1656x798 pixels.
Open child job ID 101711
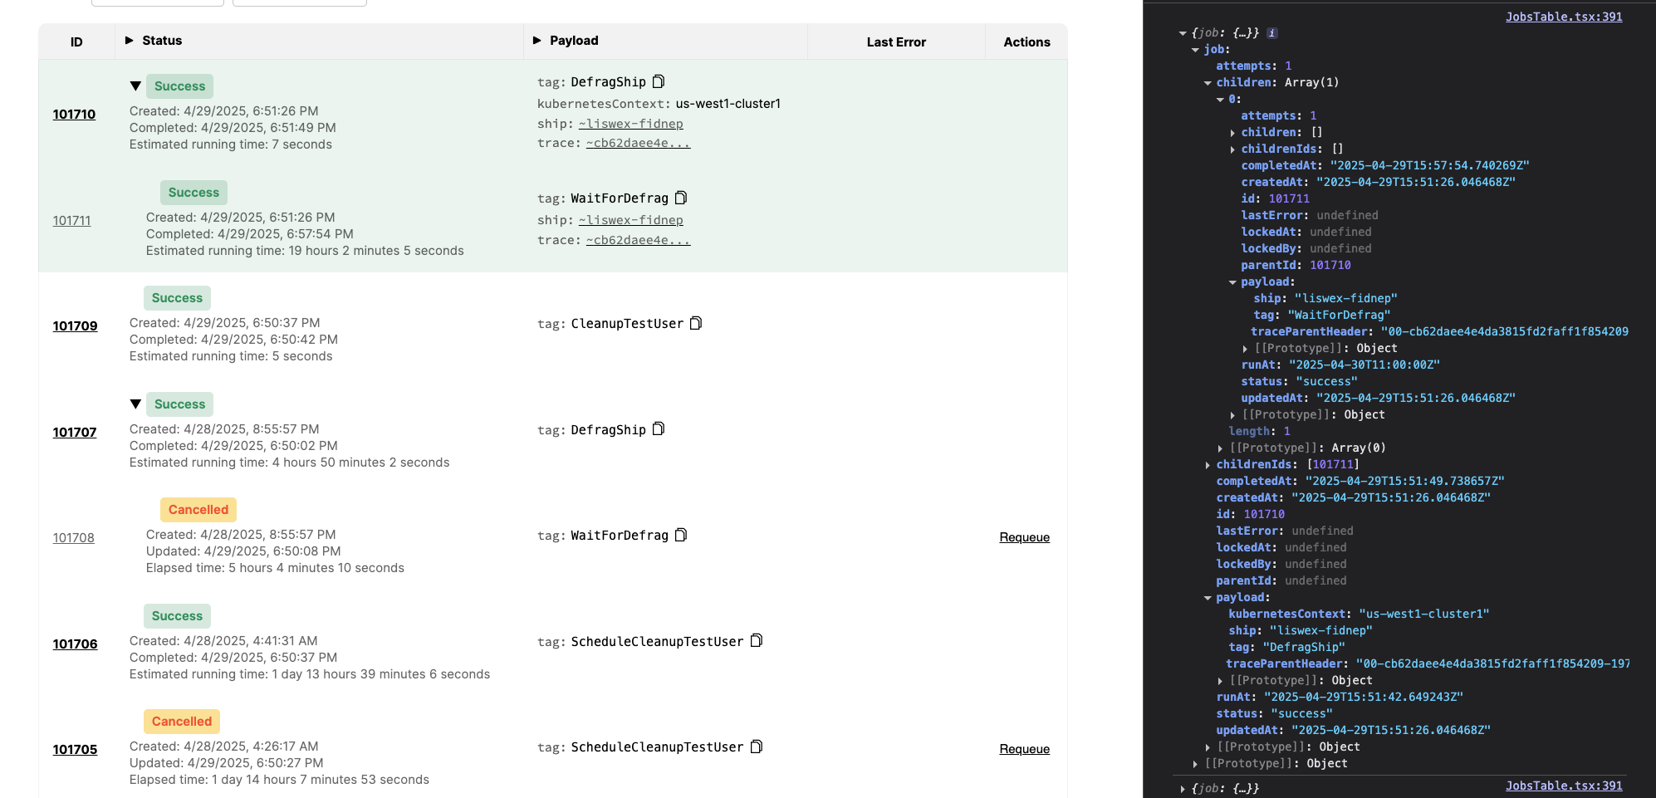(x=71, y=221)
